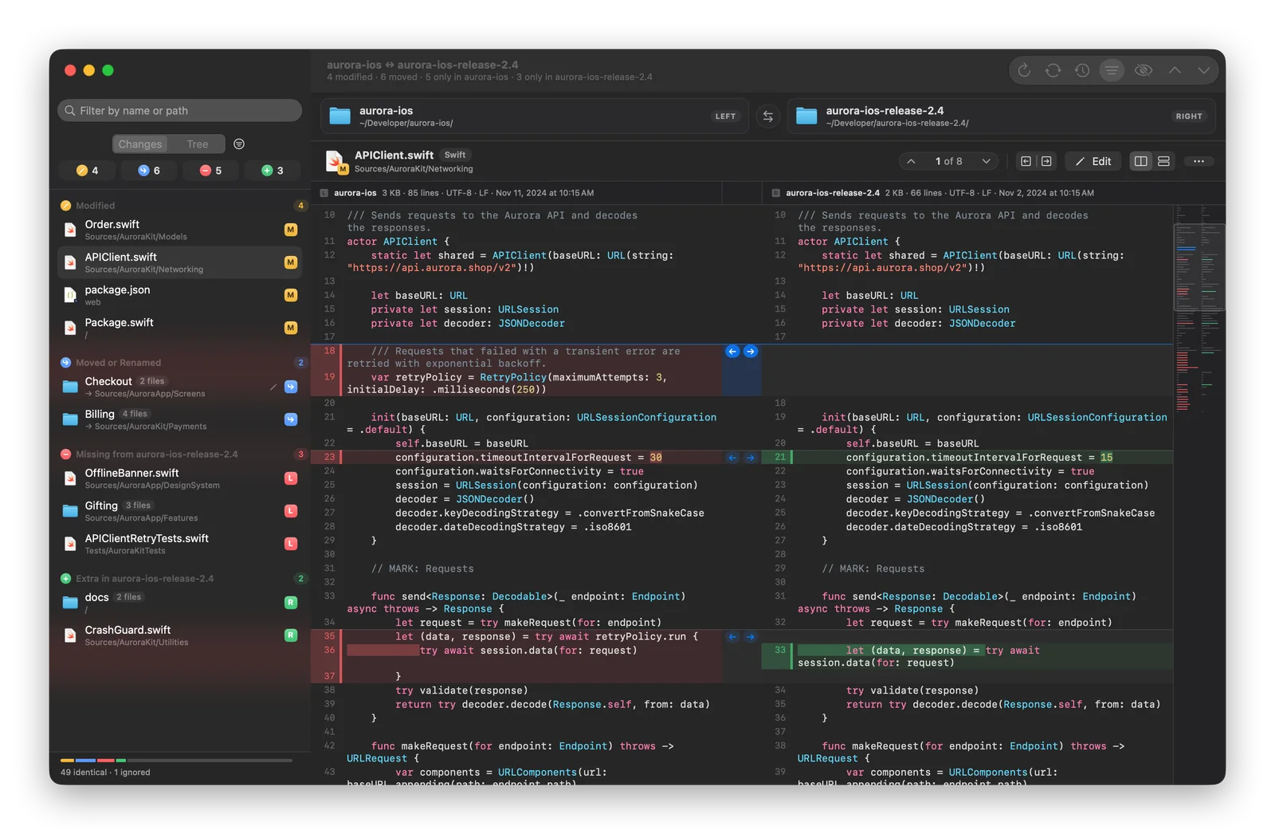Jump to next difference in 1 of 8 stepper
The image size is (1275, 834).
tap(986, 161)
